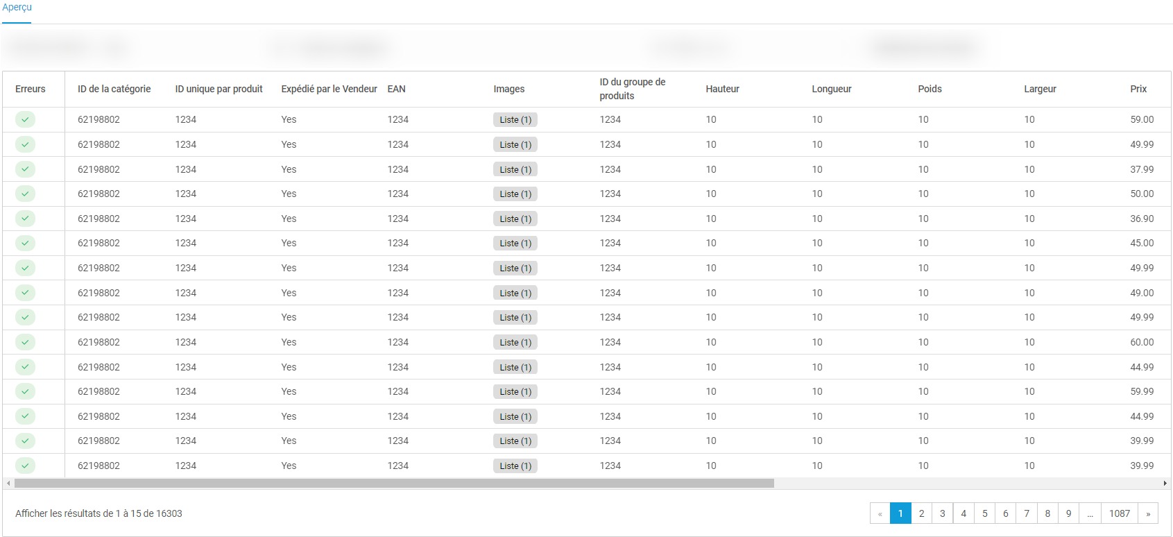
Task: Click the Largeur column header
Action: click(x=1041, y=89)
